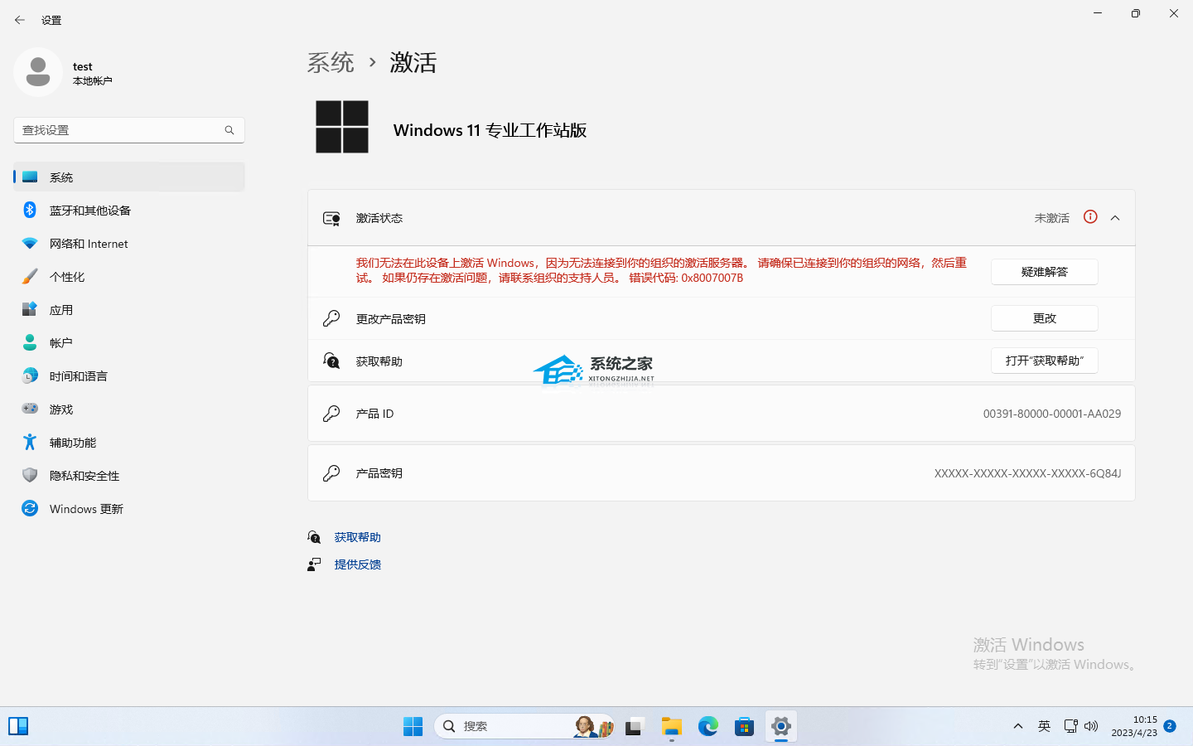Click the Settings gear in the taskbar

(x=780, y=726)
